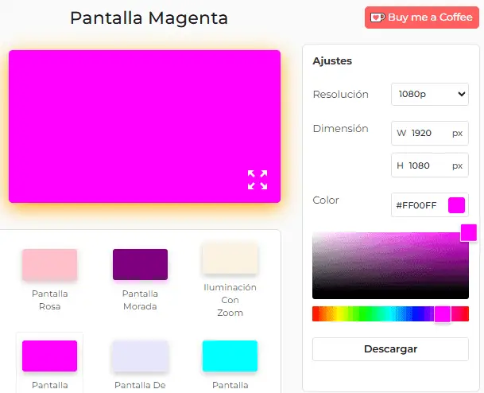Screen dimensions: 484x393
Task: Click the height 1080 input field
Action: pos(430,165)
